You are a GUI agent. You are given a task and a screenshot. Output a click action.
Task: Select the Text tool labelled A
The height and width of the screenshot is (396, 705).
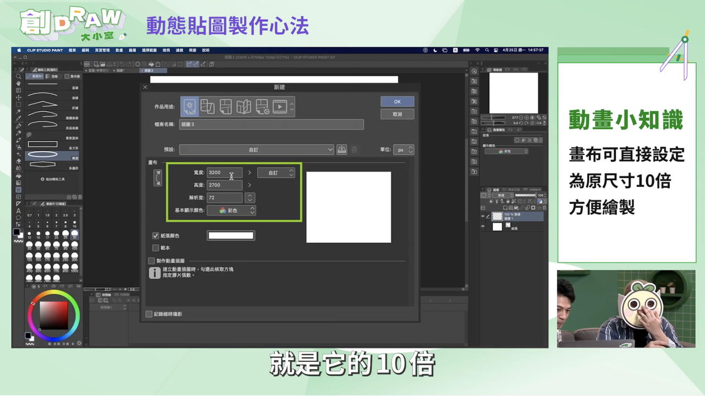click(x=18, y=211)
